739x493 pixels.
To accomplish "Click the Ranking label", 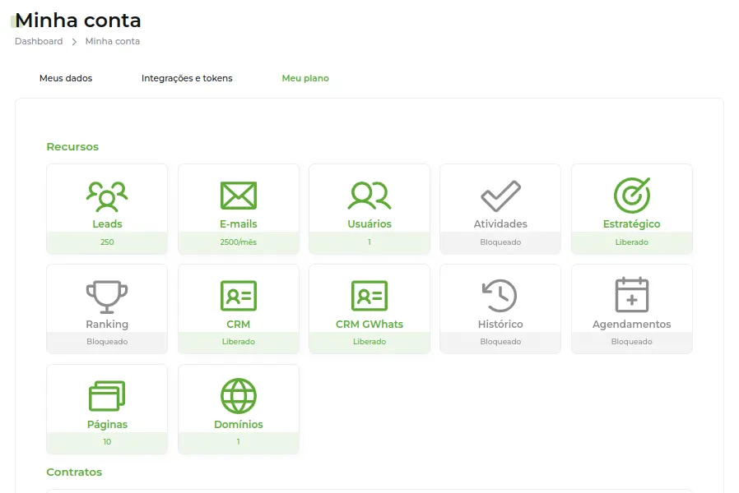I will [x=107, y=324].
